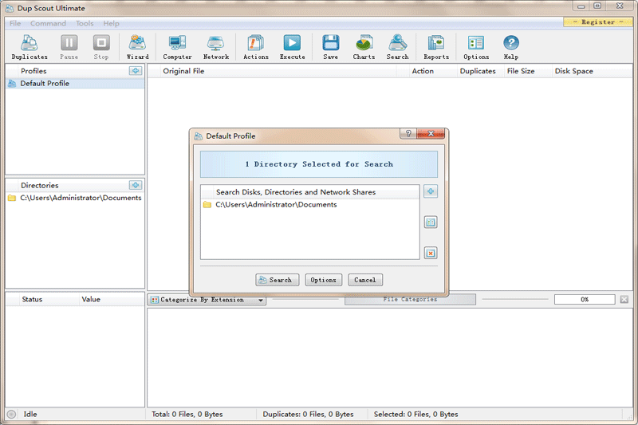Click the status icon beside Idle
Viewport: 638px width, 425px height.
pyautogui.click(x=11, y=414)
